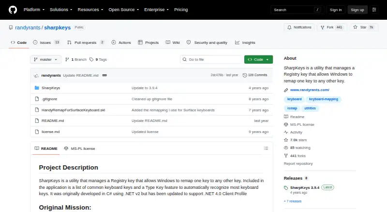Viewport: 387px width, 212px height.
Task: Open the README outline list icon
Action: tap(266, 148)
